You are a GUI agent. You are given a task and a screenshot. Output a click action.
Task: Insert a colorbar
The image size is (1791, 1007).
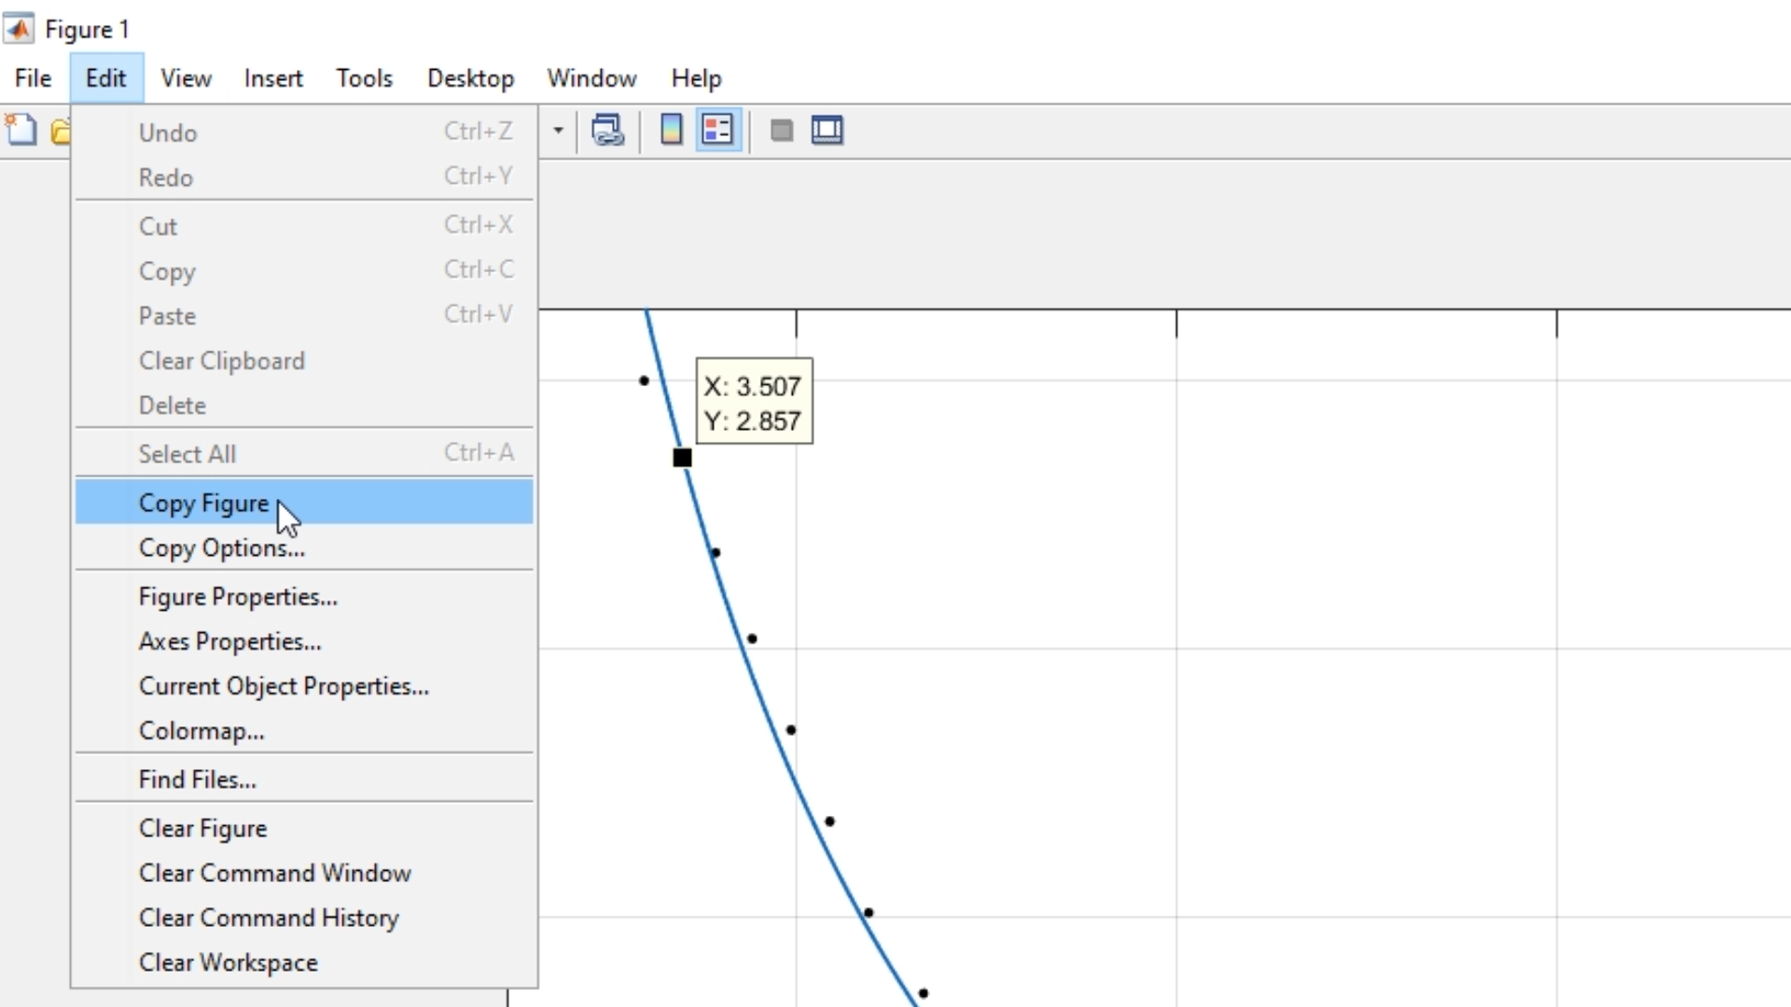coord(671,131)
